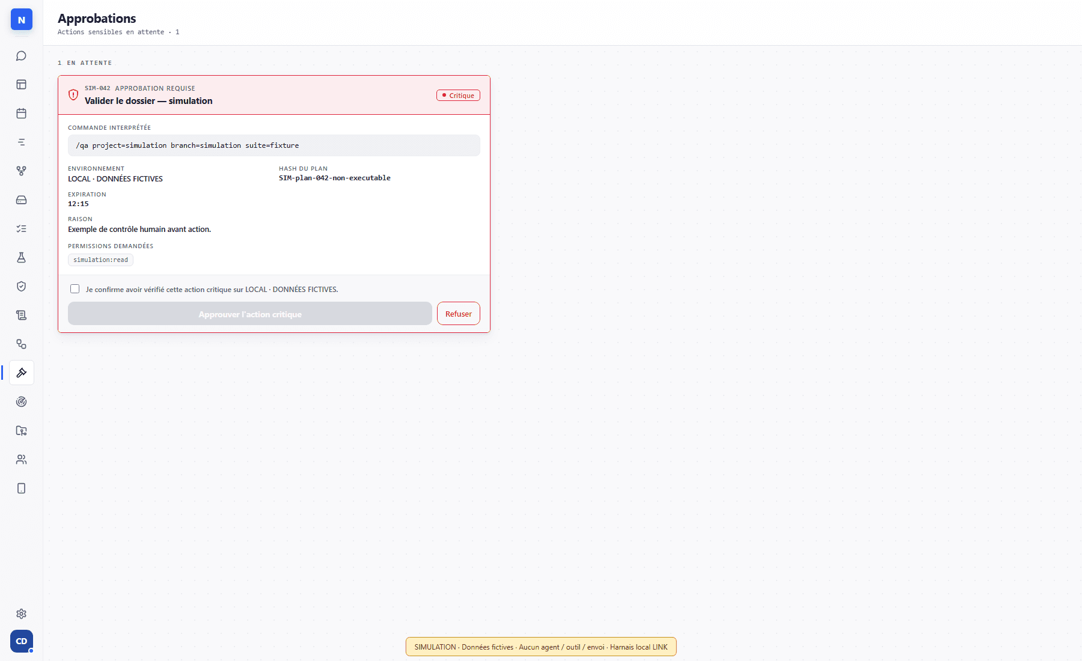
Task: Click the /qa project=simulation command text
Action: 188,145
